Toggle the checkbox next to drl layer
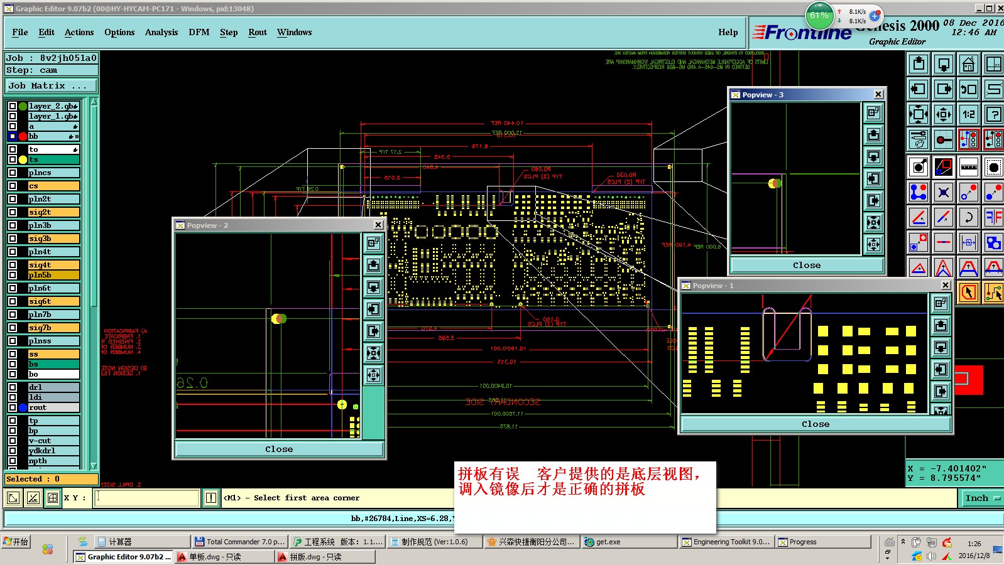This screenshot has height=565, width=1004. (x=13, y=387)
